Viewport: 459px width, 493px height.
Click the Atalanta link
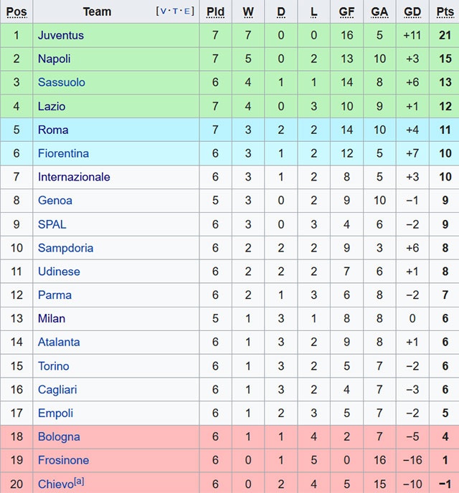[59, 343]
